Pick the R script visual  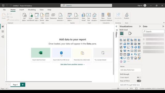[x=132, y=55]
